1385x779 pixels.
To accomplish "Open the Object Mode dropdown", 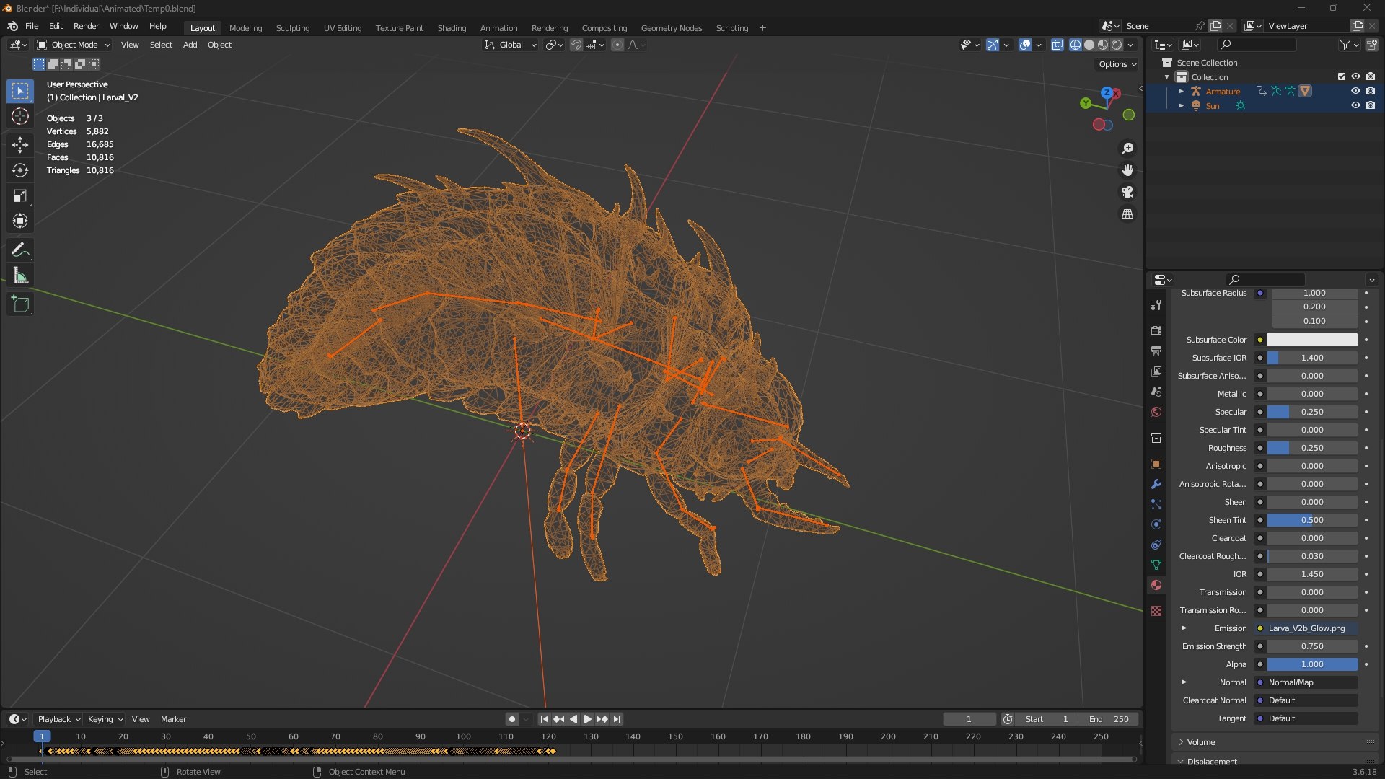I will click(x=74, y=45).
